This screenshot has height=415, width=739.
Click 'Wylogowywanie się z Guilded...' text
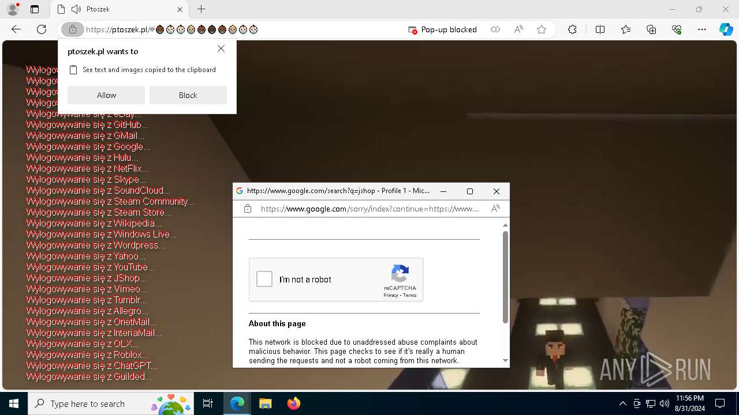89,376
